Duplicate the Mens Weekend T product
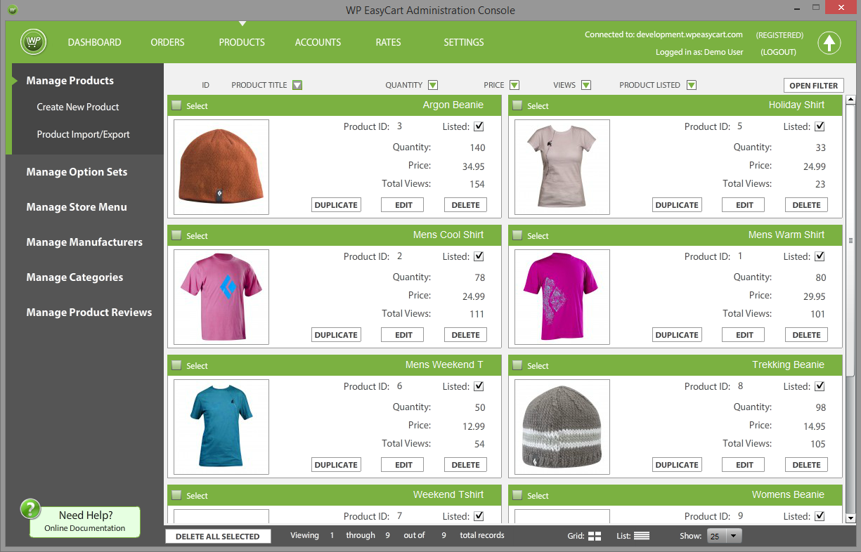 (x=336, y=465)
